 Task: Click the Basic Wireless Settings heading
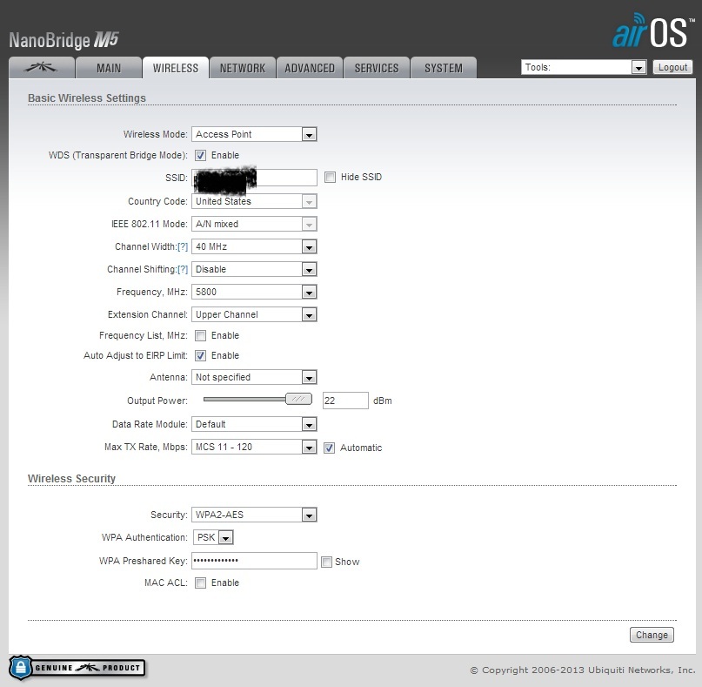87,98
